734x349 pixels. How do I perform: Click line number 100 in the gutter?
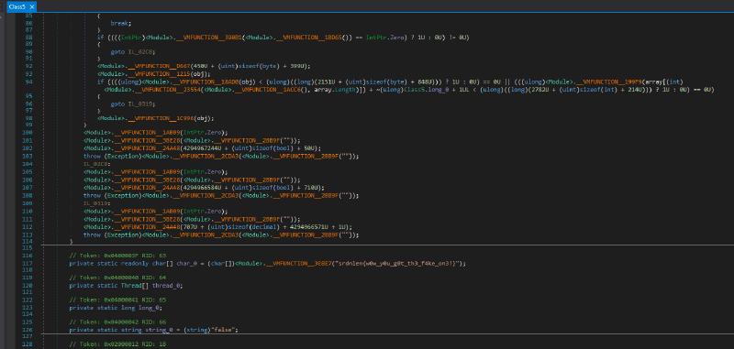[28, 133]
